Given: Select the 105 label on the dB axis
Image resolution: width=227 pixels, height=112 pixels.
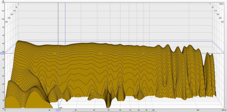Looking at the screenshot, I should pyautogui.click(x=3, y=11).
